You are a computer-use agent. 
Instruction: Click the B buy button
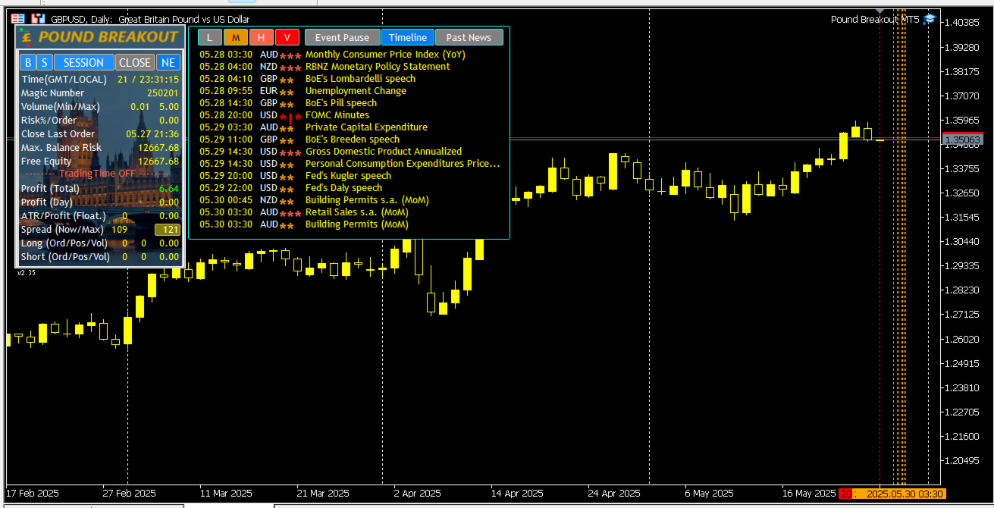tap(28, 63)
